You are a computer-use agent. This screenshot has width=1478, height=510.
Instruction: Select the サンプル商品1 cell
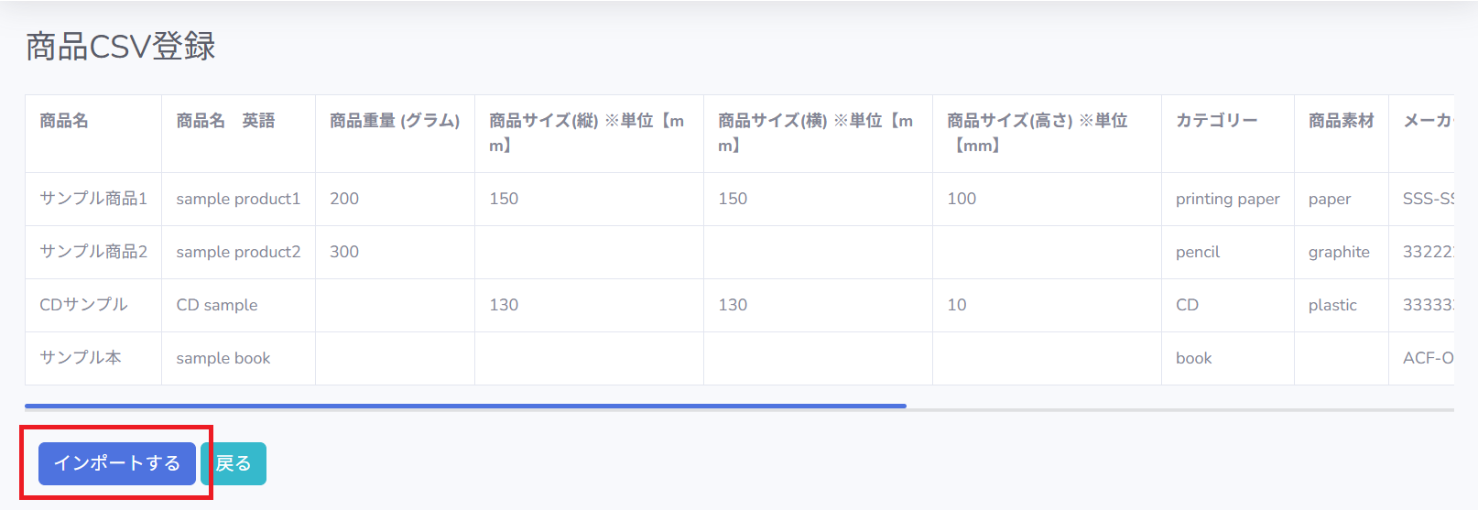[93, 199]
